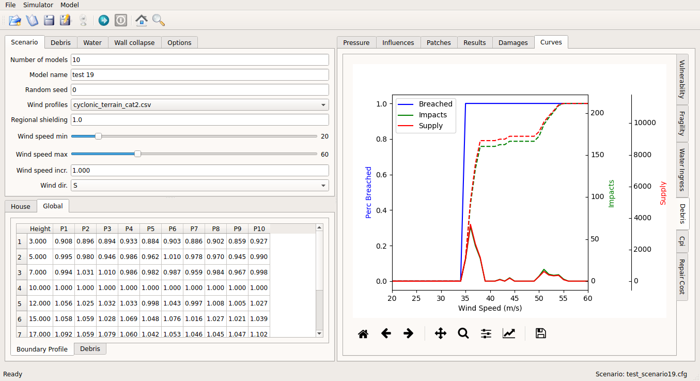Switch to the left-panel Debris tab
Screen dimensions: 700x381
tap(60, 42)
